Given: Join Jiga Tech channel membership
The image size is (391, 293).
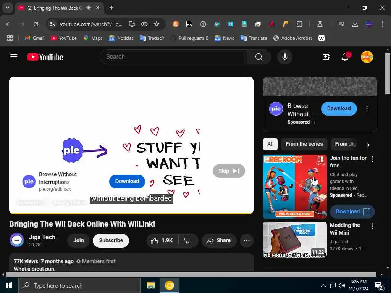Looking at the screenshot, I should [x=78, y=240].
